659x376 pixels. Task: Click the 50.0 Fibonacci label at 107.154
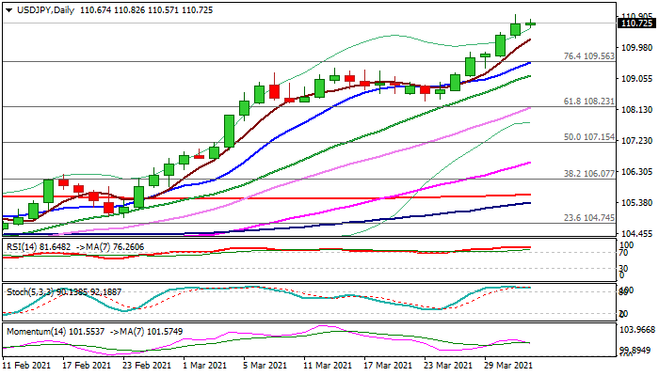point(588,137)
